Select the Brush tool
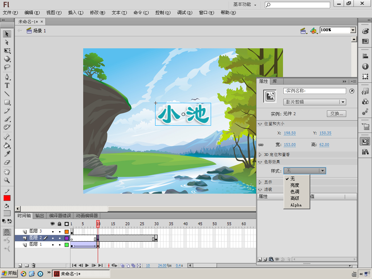Screen dimensions: 372x279 [7, 119]
